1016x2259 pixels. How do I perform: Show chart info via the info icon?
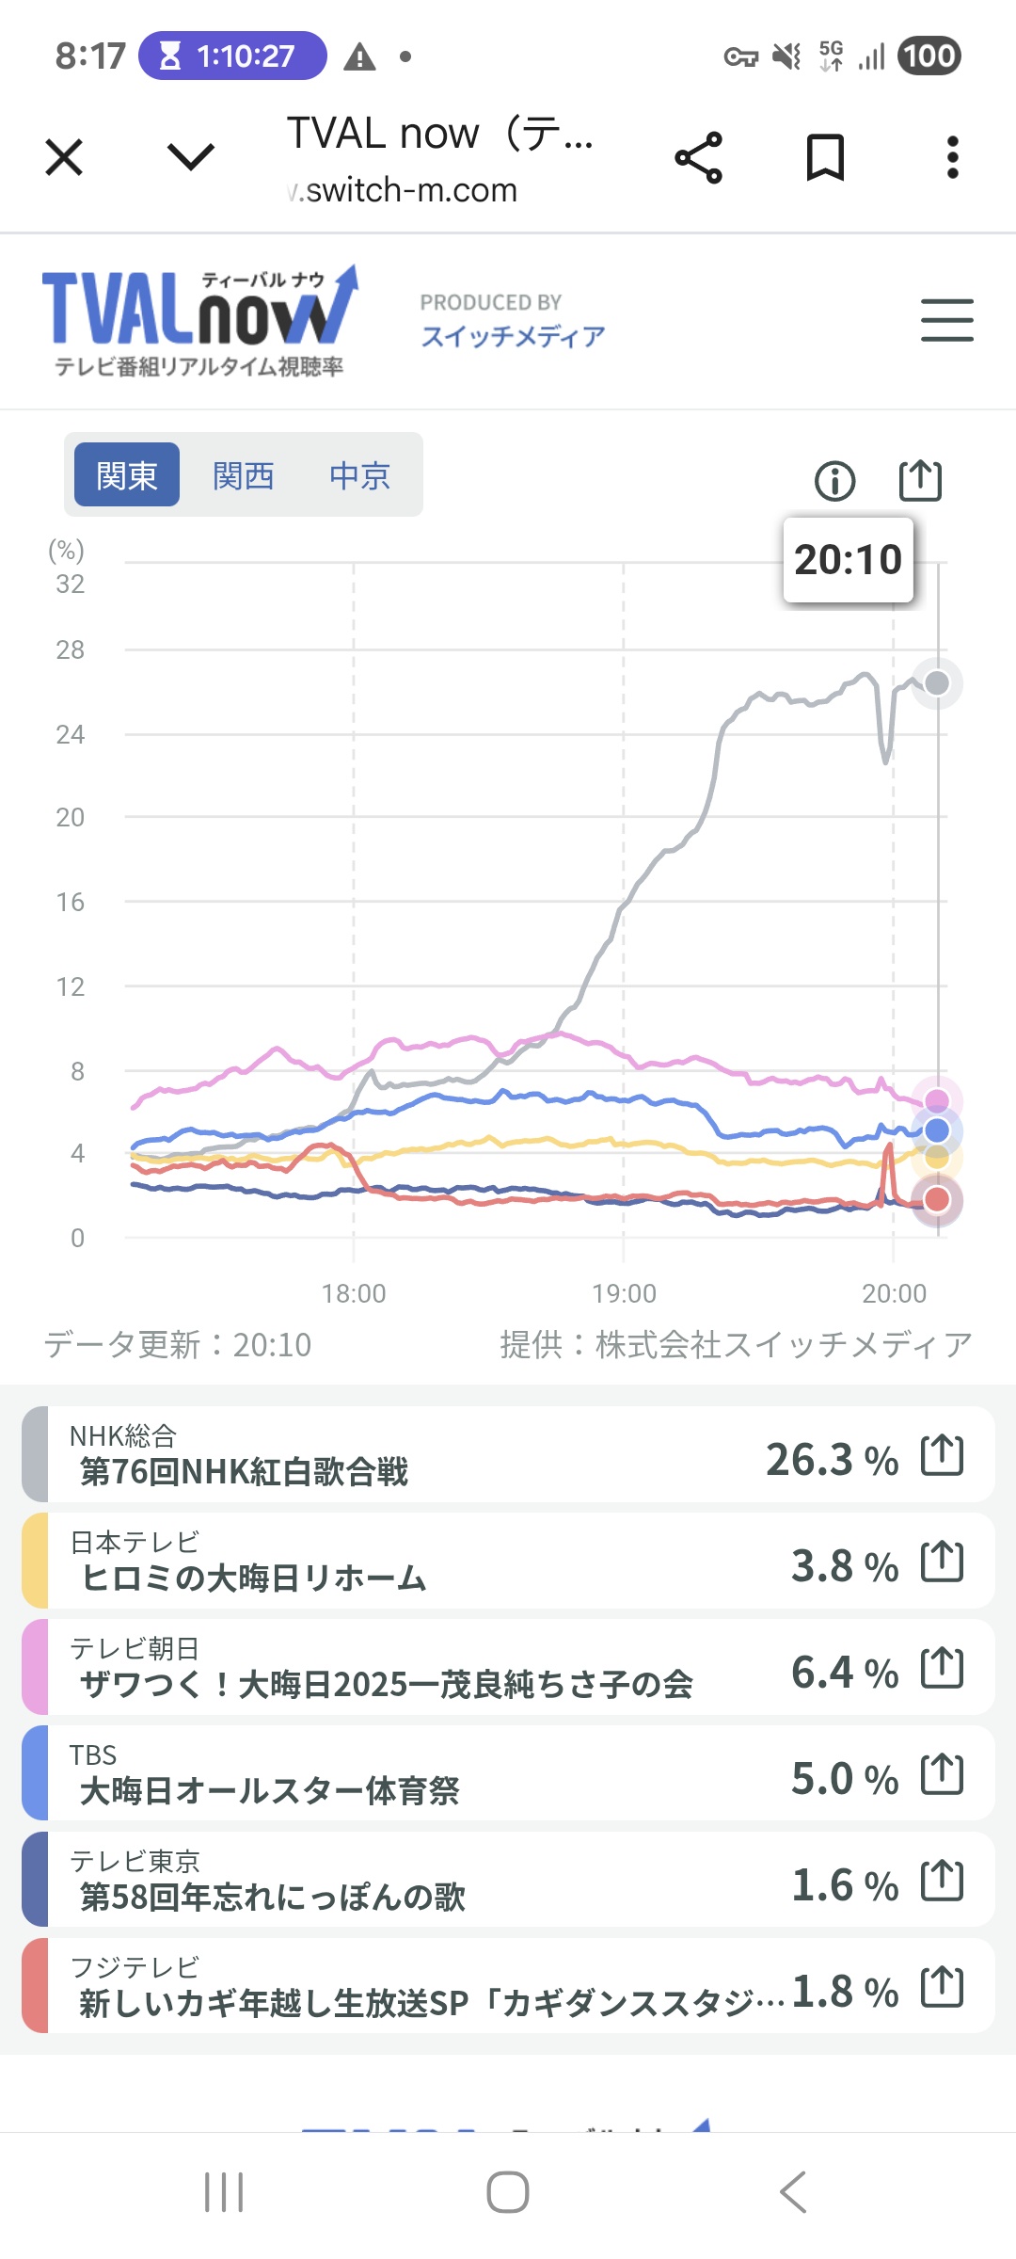point(834,481)
